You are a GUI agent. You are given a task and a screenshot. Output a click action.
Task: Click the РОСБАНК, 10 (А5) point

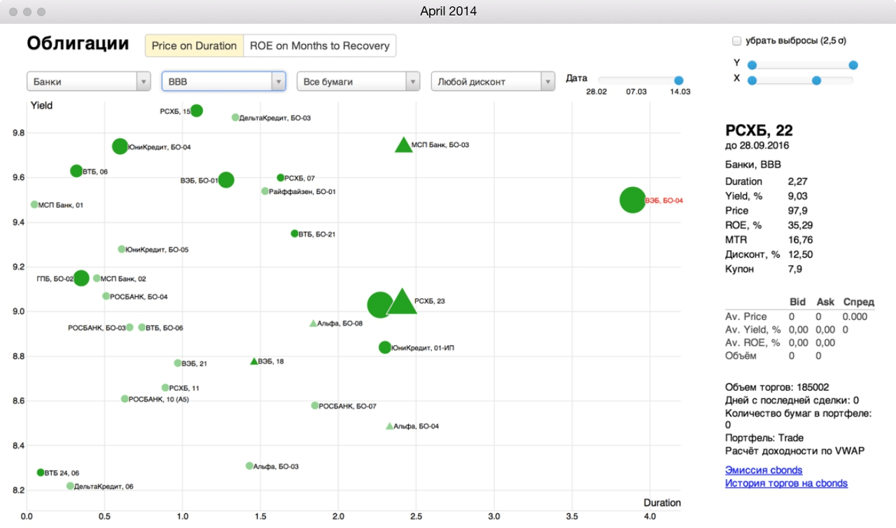(125, 398)
